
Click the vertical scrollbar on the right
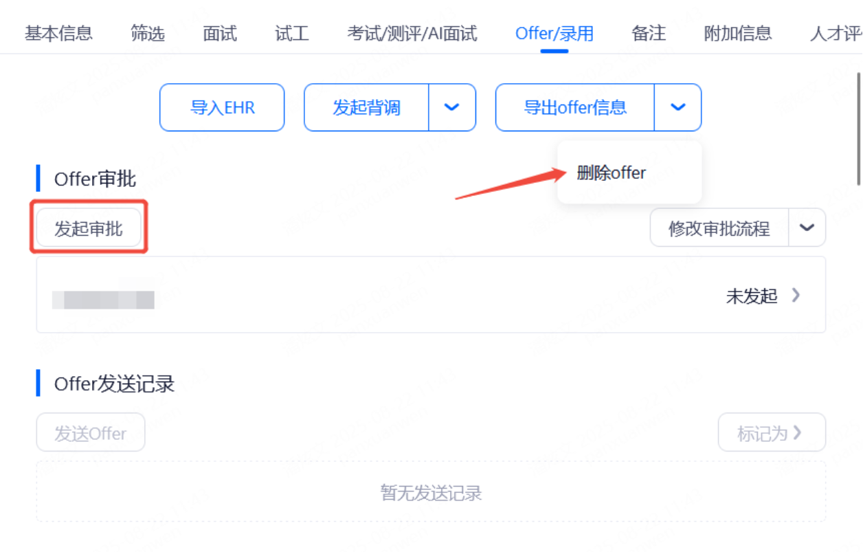click(x=858, y=129)
